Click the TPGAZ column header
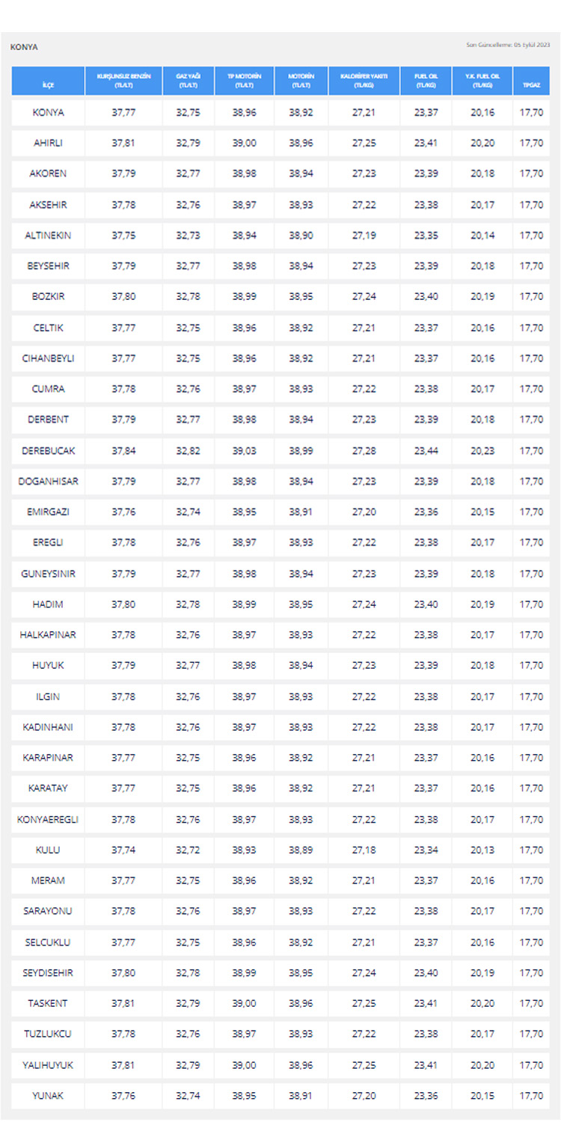The width and height of the screenshot is (561, 1122). pyautogui.click(x=531, y=81)
